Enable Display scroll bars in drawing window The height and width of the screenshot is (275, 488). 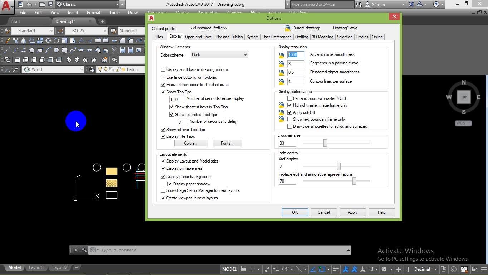pos(163,69)
